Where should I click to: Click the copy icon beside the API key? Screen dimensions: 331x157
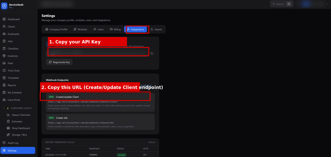point(152,53)
